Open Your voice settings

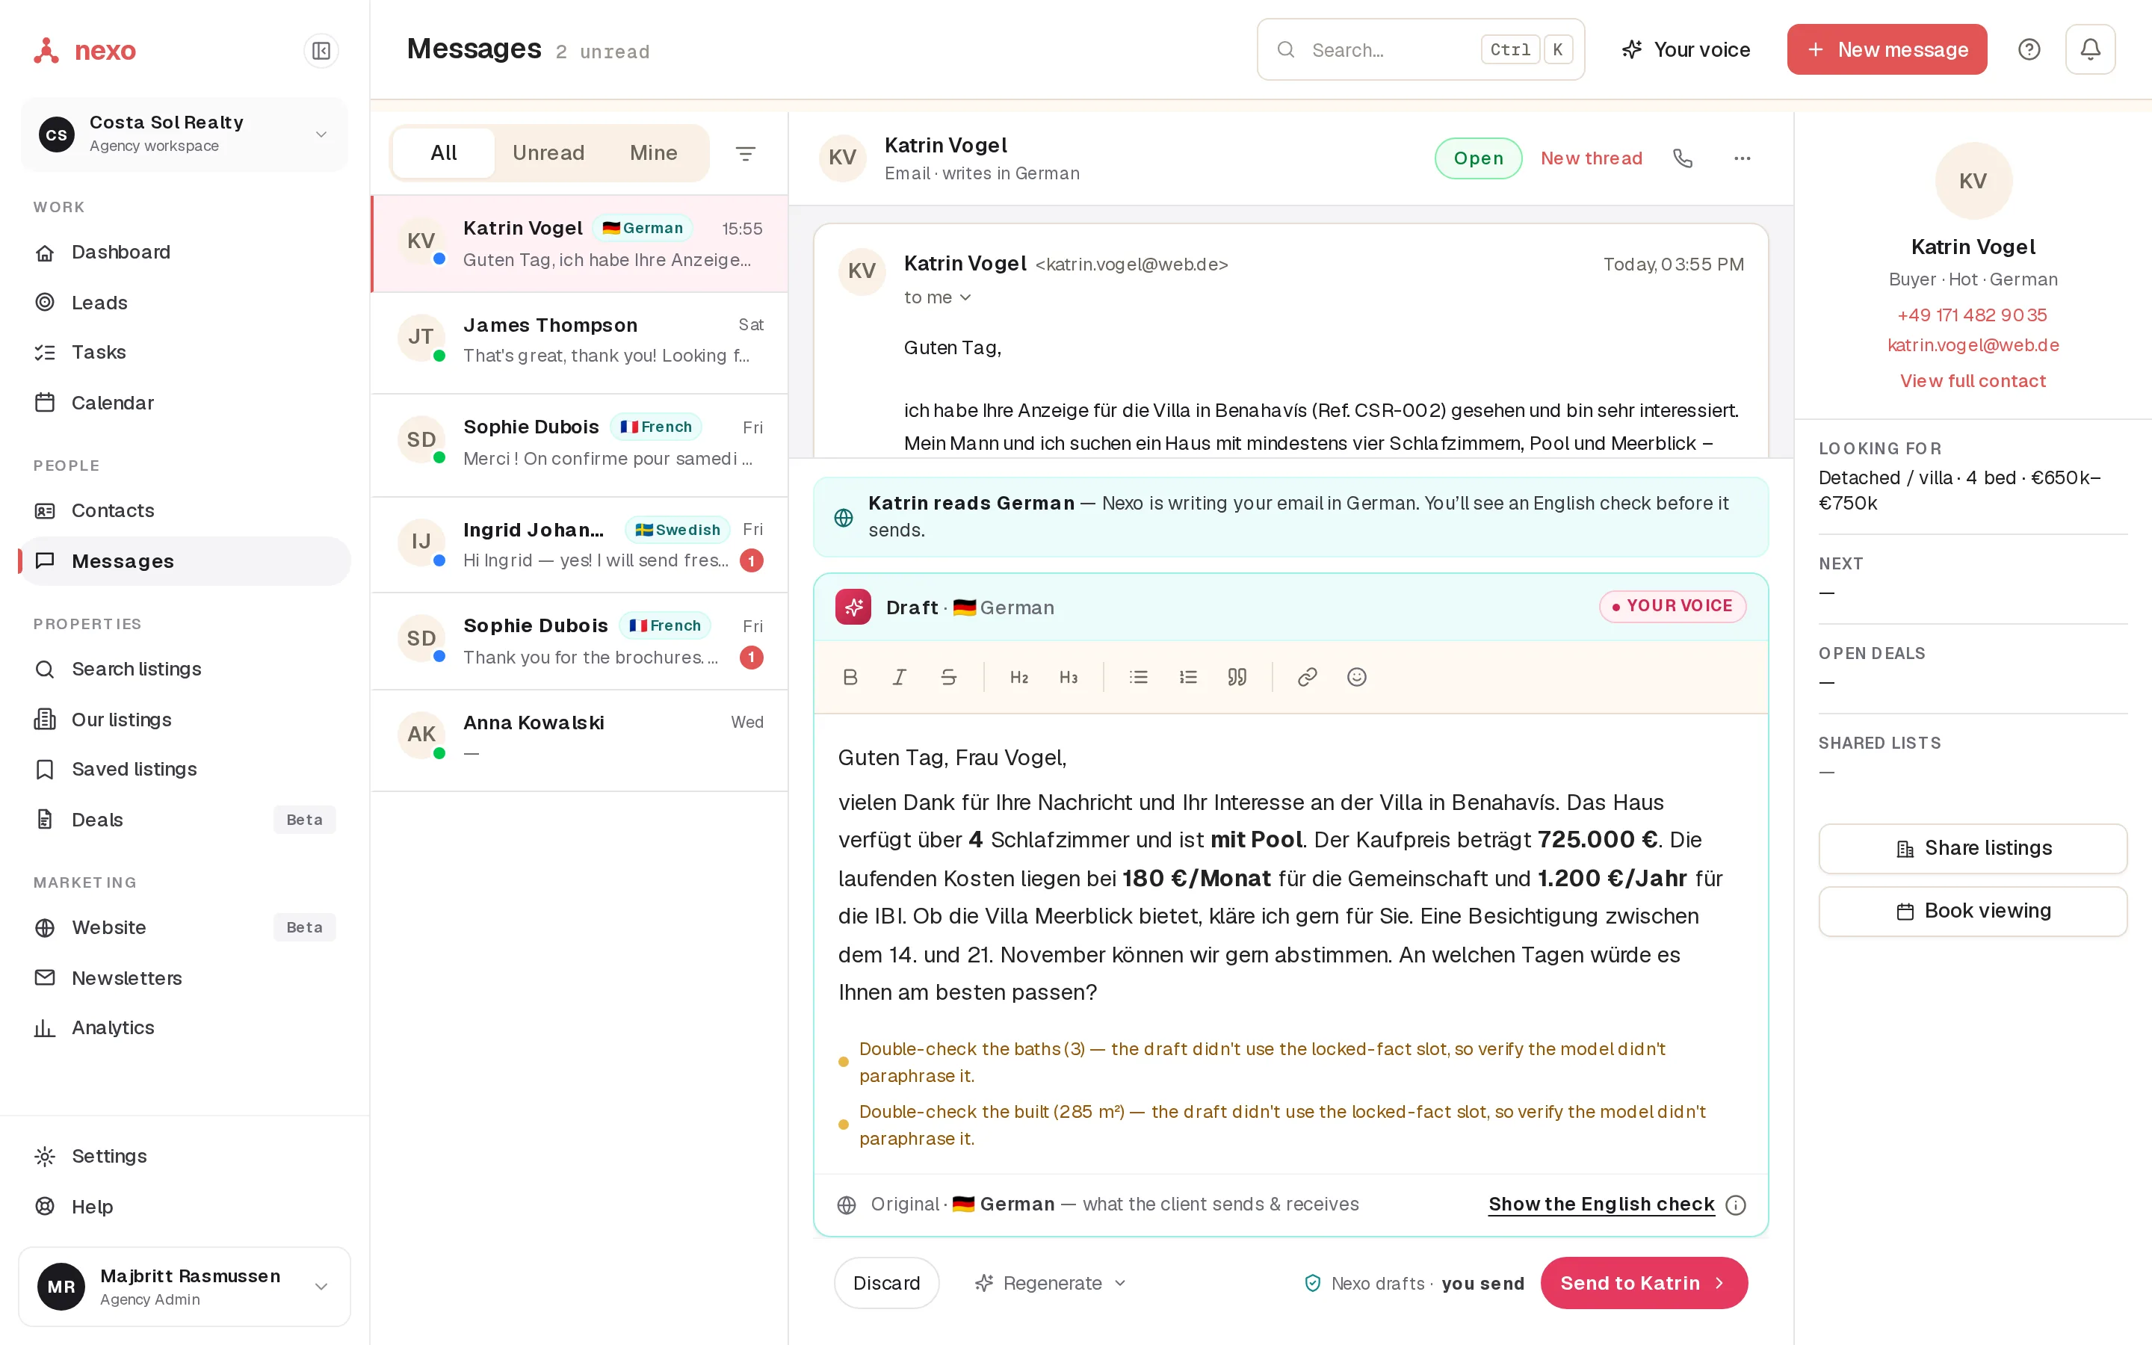tap(1685, 50)
